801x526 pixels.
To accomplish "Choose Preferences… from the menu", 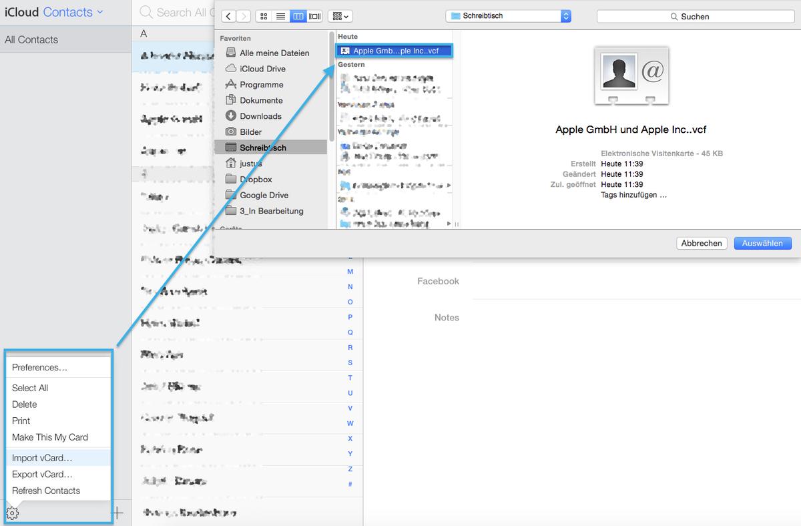I will 59,367.
